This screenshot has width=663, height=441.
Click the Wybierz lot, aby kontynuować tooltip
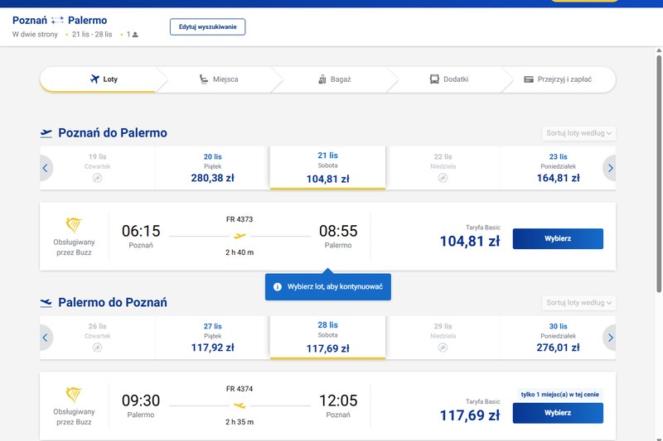(327, 287)
